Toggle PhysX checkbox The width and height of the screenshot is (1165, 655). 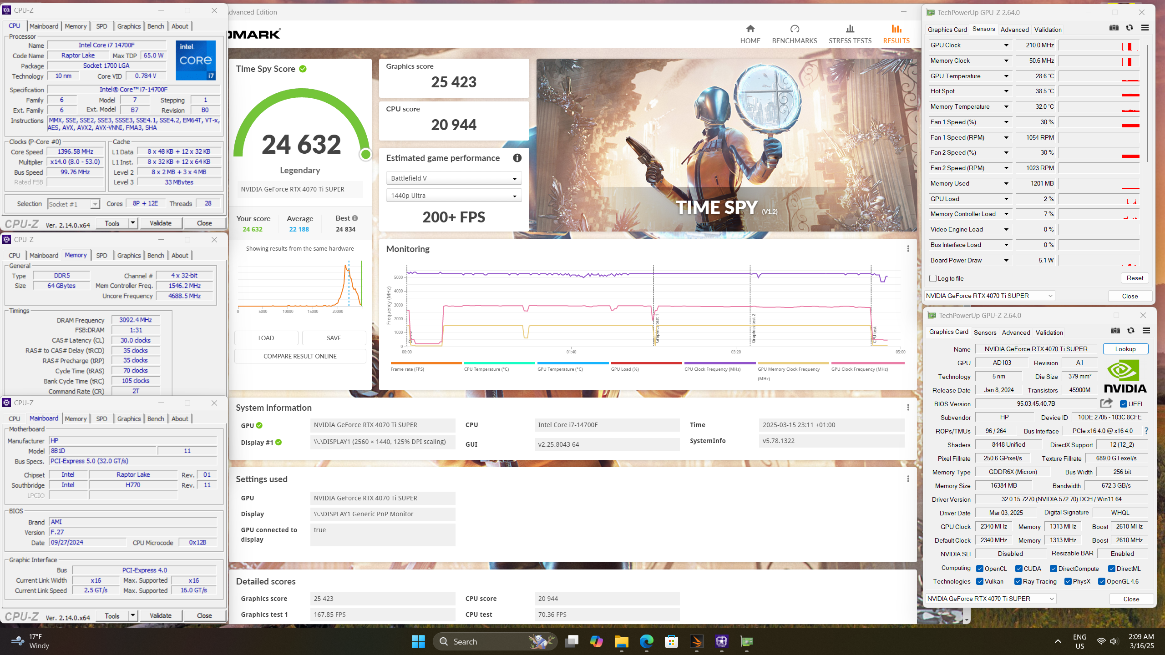coord(1068,581)
